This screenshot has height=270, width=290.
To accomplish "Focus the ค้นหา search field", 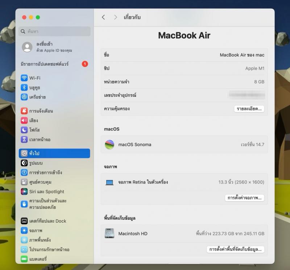I will [x=54, y=31].
